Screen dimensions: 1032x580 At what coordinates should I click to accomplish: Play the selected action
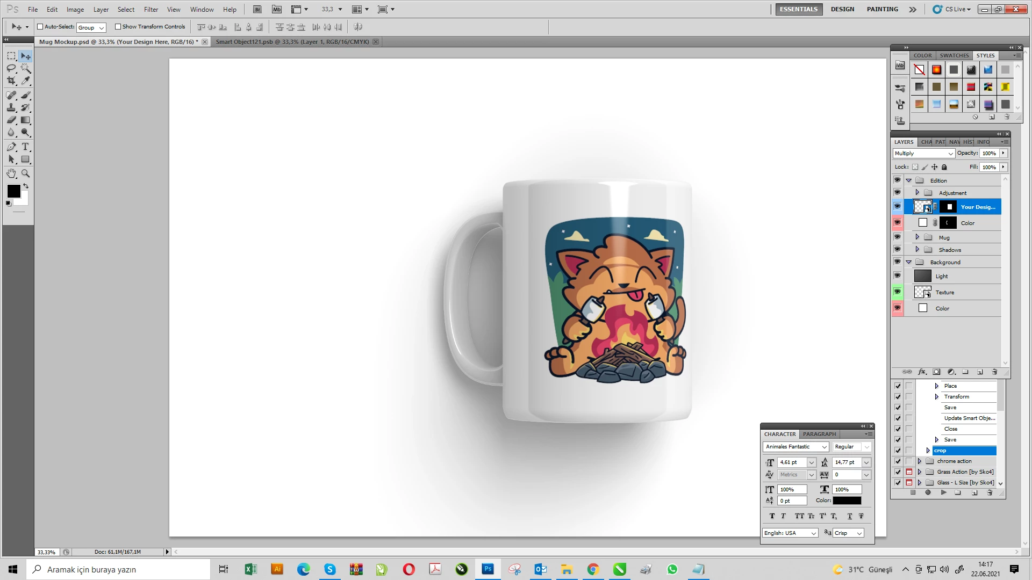pos(943,492)
